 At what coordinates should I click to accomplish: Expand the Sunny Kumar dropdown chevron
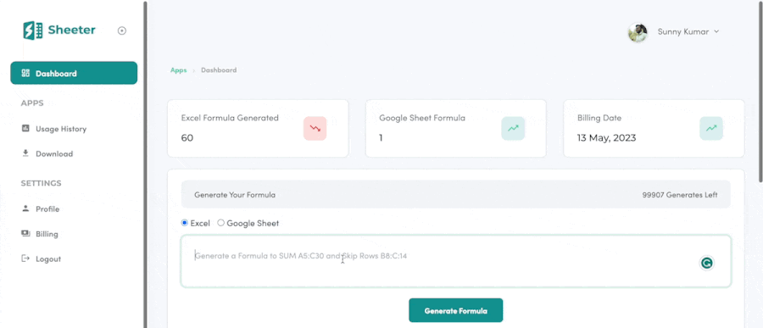[716, 31]
